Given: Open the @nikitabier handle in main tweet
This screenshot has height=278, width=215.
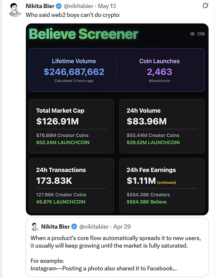Looking at the screenshot, I should click(78, 6).
